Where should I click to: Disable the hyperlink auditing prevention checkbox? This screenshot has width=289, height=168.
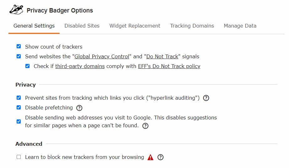click(x=19, y=98)
